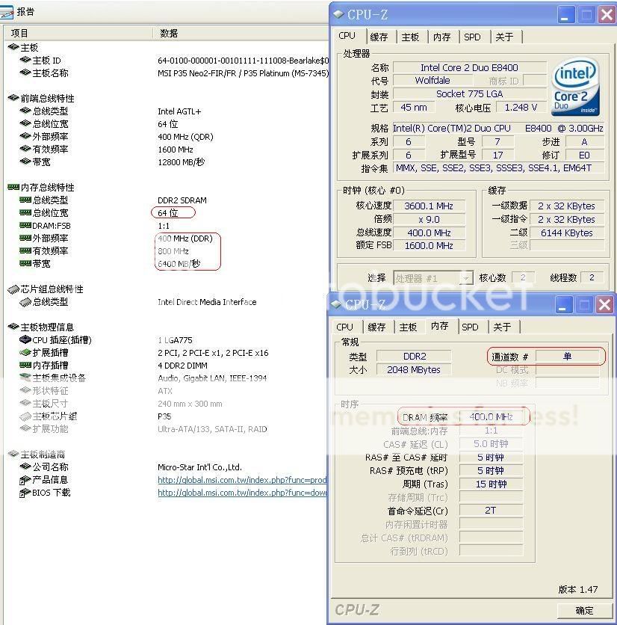Viewport: 617px width, 625px height.
Task: Switch to 缓存 tab in CPU-Z memory window
Action: 376,327
